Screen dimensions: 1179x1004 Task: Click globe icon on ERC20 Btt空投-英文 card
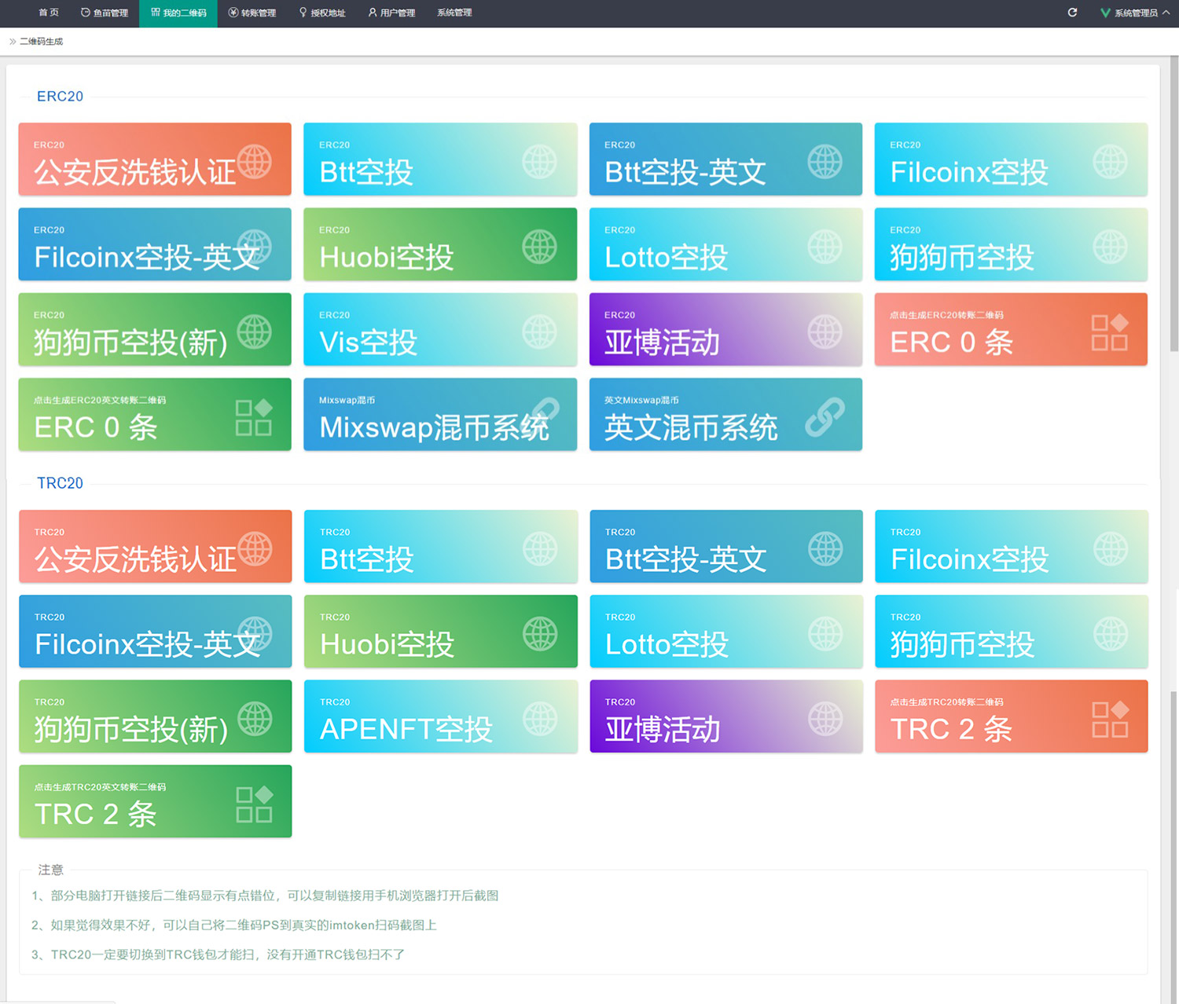(x=825, y=162)
